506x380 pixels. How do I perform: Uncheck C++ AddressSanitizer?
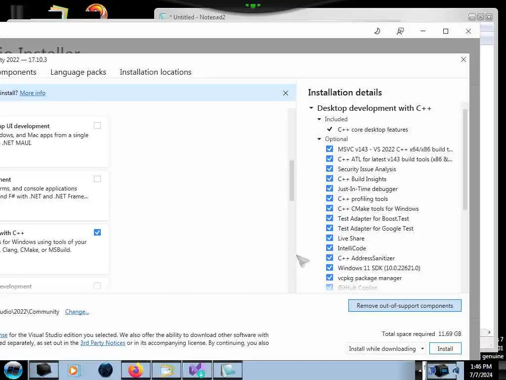330,258
